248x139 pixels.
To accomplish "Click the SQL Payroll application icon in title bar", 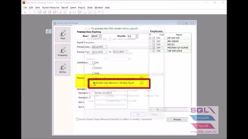I will pyautogui.click(x=24, y=2).
